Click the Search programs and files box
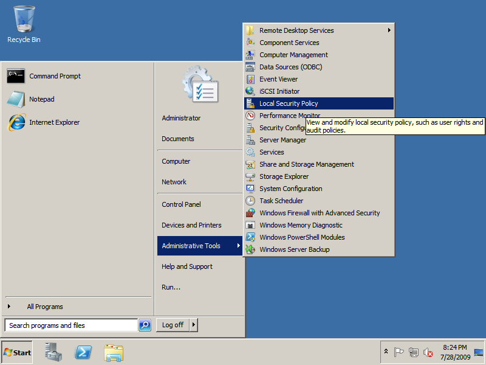486x365 pixels. tap(71, 325)
